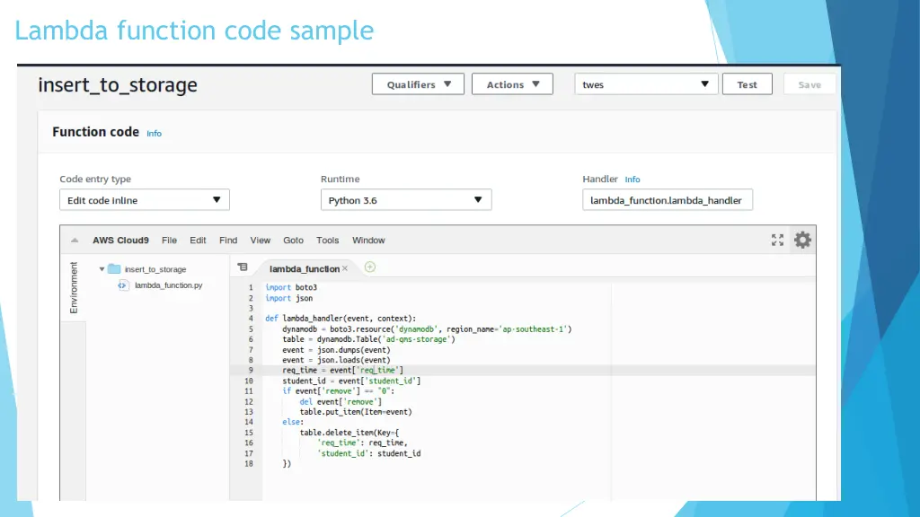Open the Window menu
The width and height of the screenshot is (920, 517).
(368, 241)
